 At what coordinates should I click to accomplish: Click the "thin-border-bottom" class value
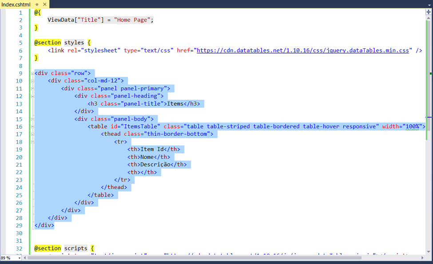[x=177, y=134]
